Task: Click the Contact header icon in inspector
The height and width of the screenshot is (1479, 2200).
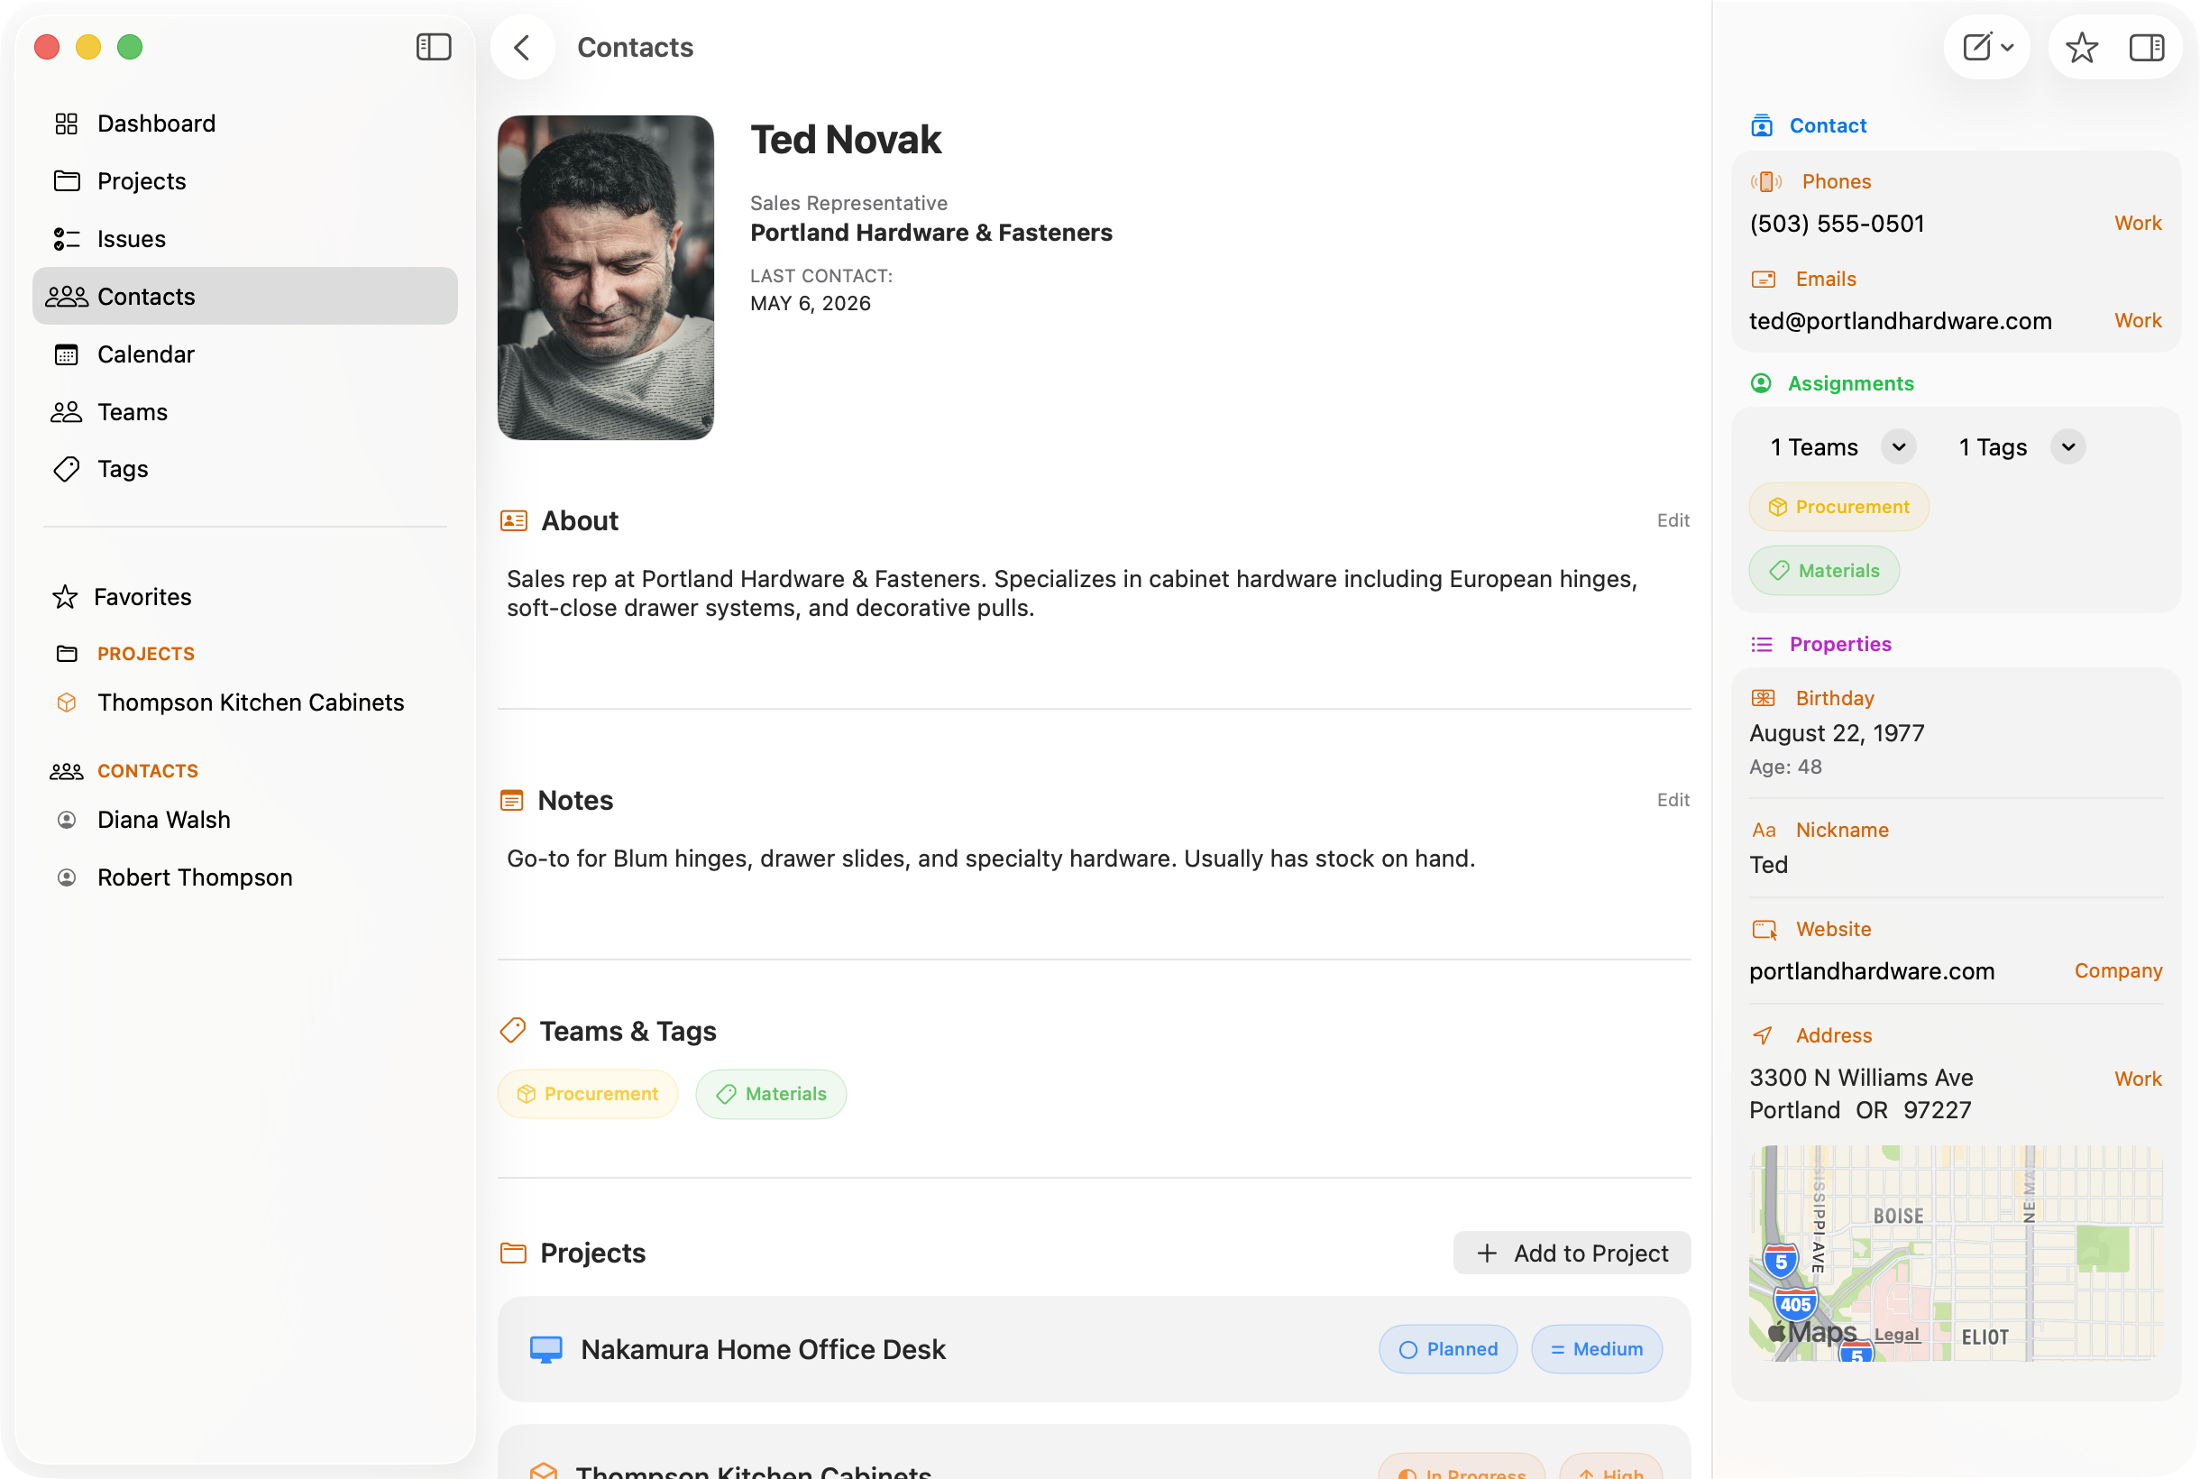Action: coord(1762,125)
